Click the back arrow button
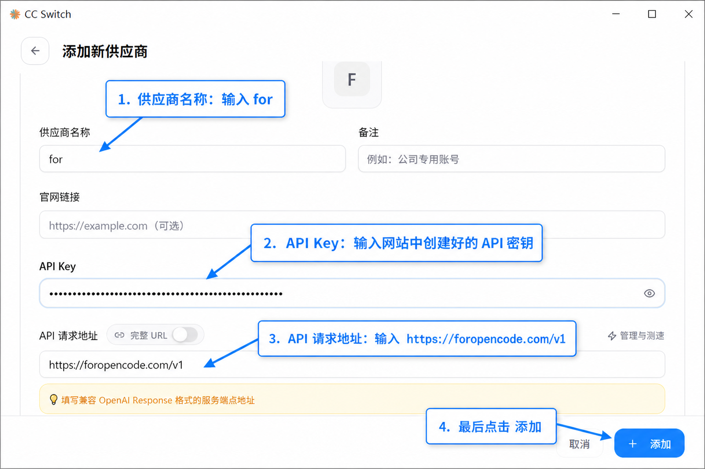This screenshot has height=469, width=705. point(35,51)
